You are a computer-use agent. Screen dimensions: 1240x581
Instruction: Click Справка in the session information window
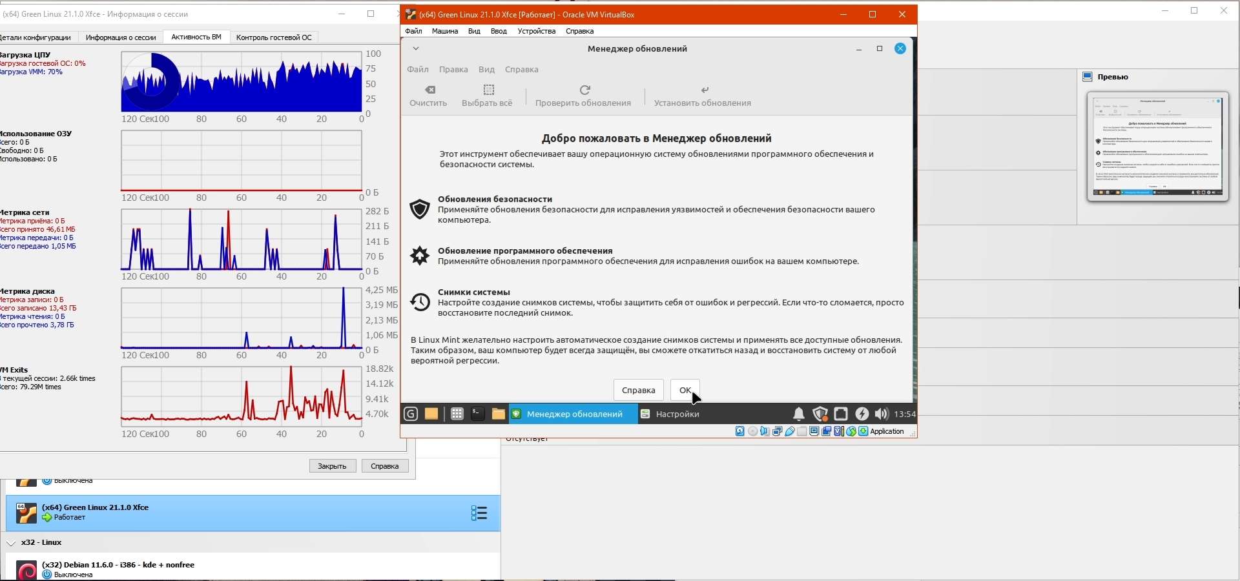click(x=385, y=466)
